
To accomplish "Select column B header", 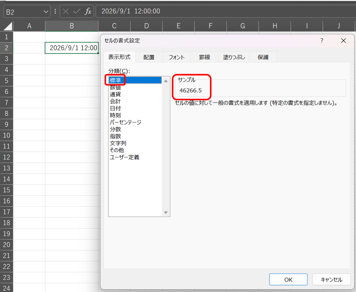I will [x=72, y=26].
